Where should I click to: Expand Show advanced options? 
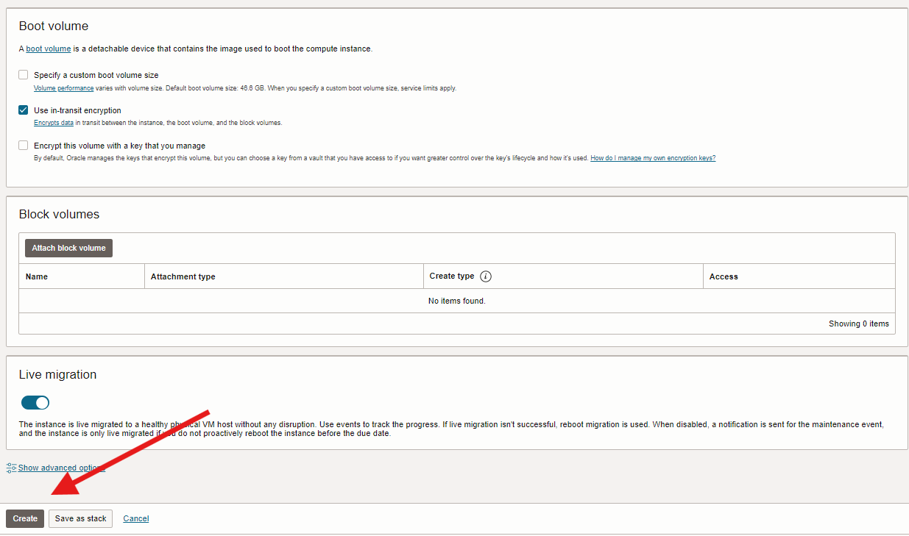[61, 468]
